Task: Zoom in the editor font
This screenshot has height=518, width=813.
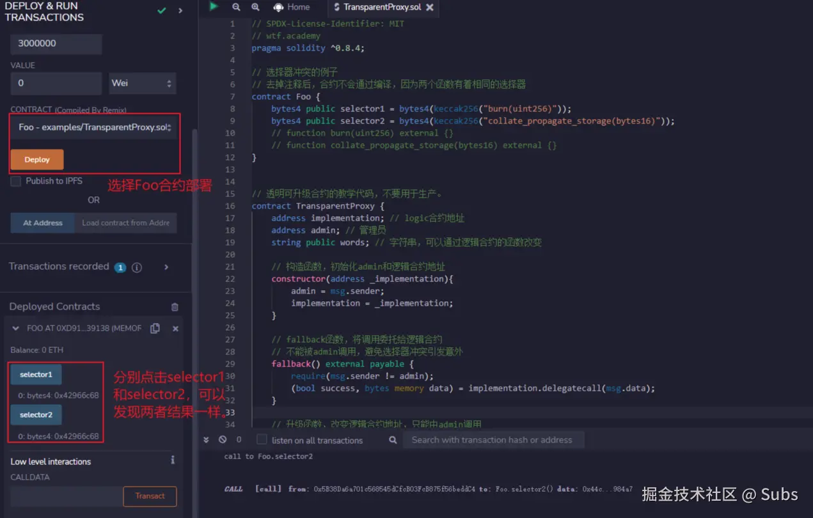Action: pos(255,7)
